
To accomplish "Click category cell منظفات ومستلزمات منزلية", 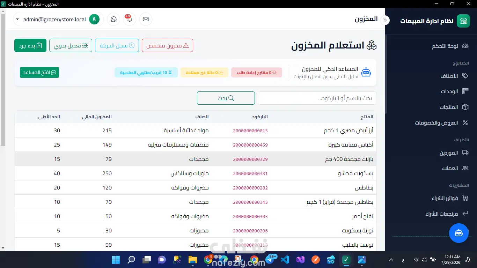I will tap(178, 145).
